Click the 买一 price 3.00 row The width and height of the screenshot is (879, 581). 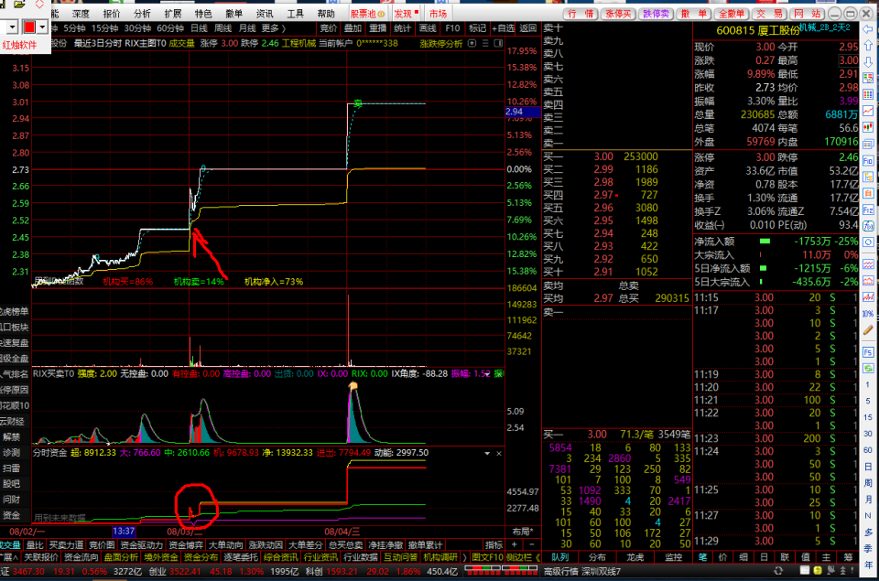tap(616, 156)
